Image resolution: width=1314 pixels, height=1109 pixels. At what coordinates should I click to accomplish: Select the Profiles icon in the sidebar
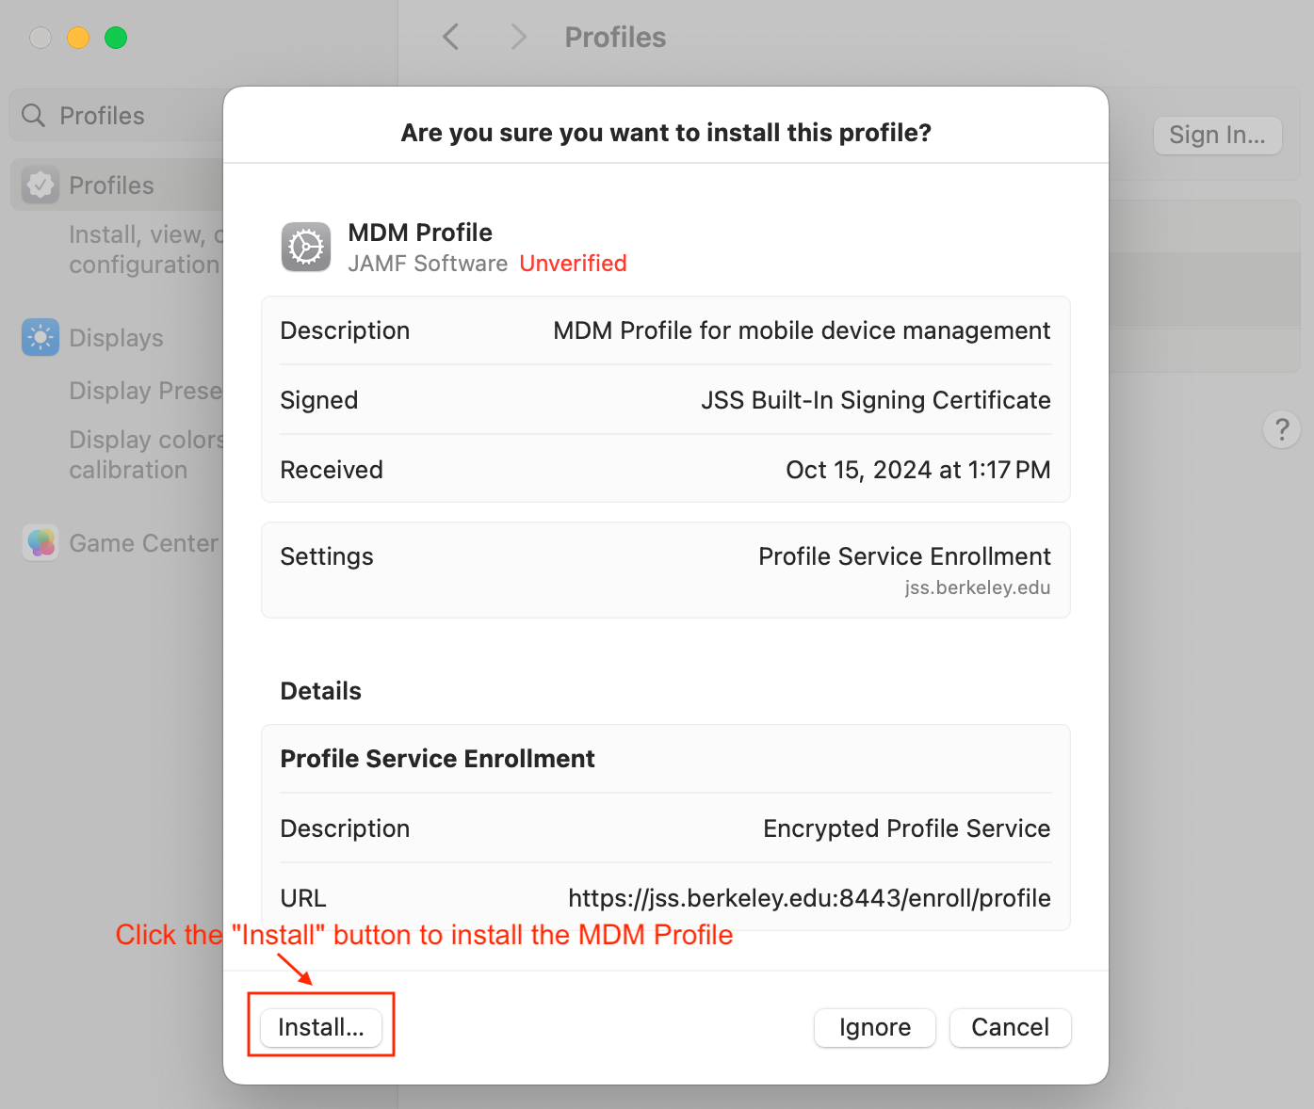[40, 185]
